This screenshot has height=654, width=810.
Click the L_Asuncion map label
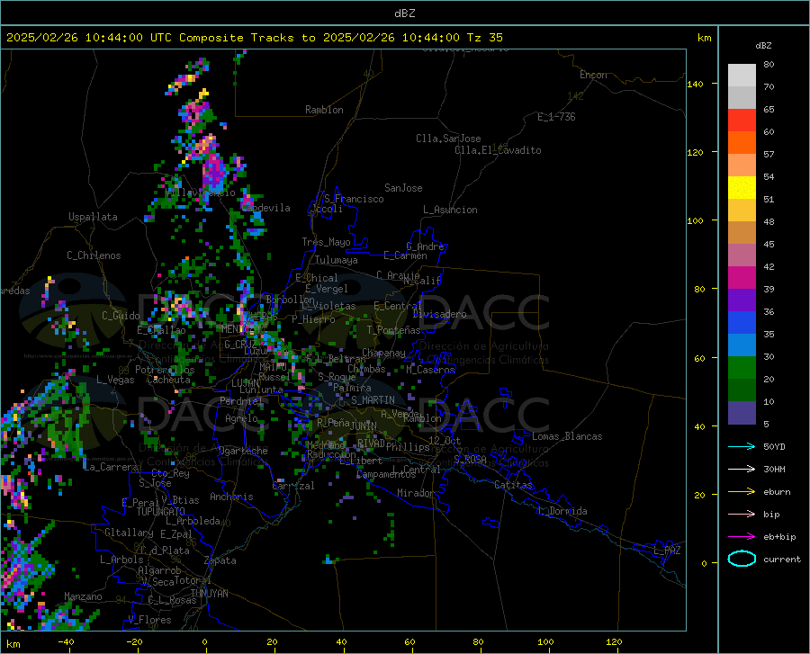click(x=450, y=210)
